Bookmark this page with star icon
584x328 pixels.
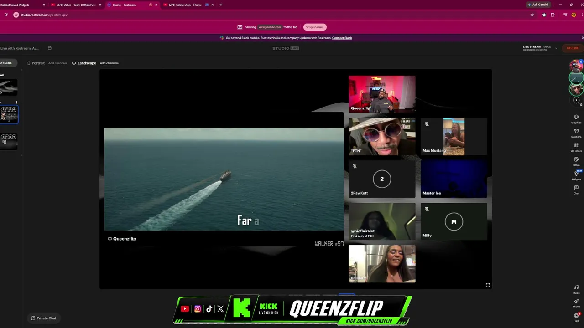532,15
